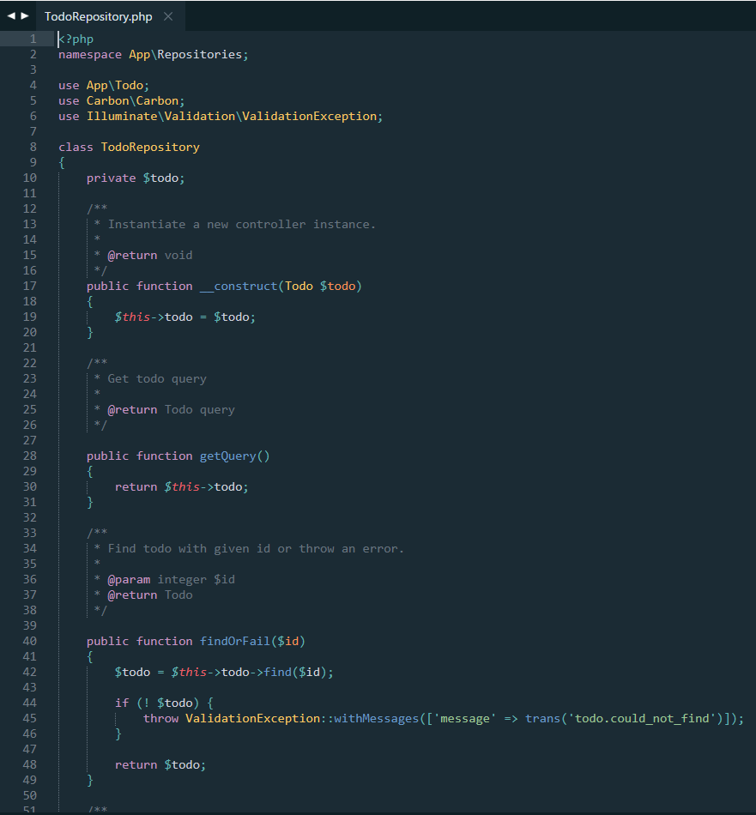The height and width of the screenshot is (815, 756).
Task: Click '__construct' function name
Action: (239, 286)
